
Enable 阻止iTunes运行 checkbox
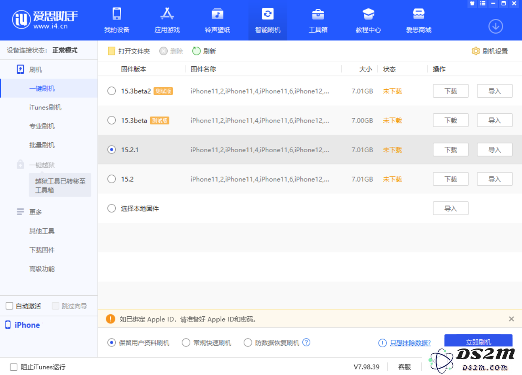[13, 367]
